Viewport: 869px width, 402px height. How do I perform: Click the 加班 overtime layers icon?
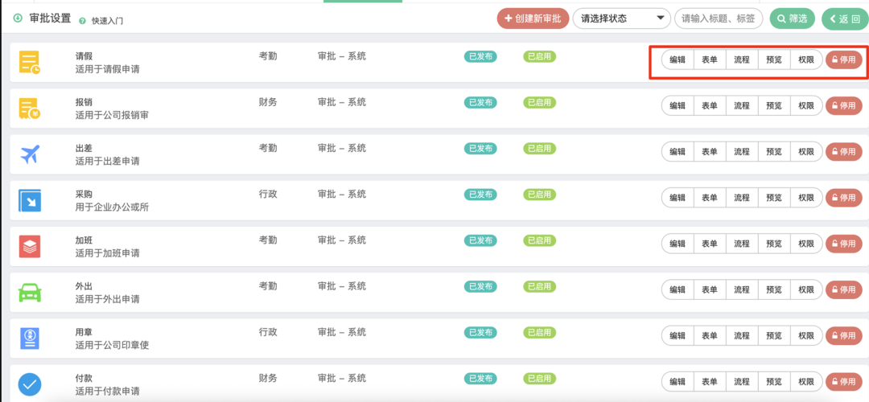point(30,246)
